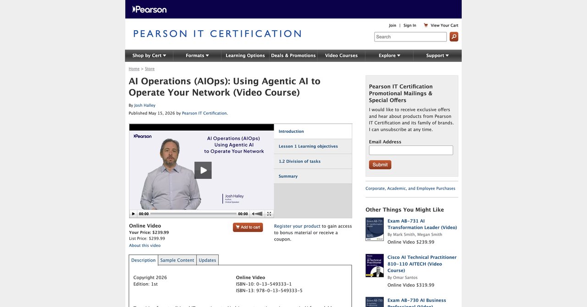Open Exam AB-731 AI Transformation Leader link
587x307 pixels.
coord(422,224)
